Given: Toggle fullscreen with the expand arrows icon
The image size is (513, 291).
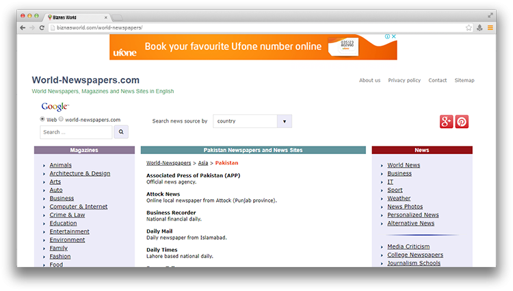Looking at the screenshot, I should (x=490, y=15).
